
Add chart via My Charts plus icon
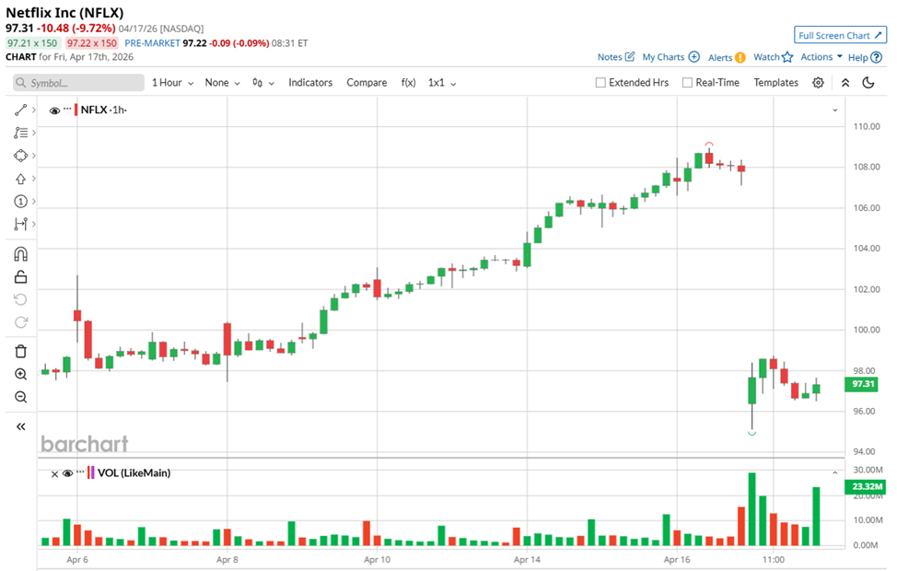(693, 57)
